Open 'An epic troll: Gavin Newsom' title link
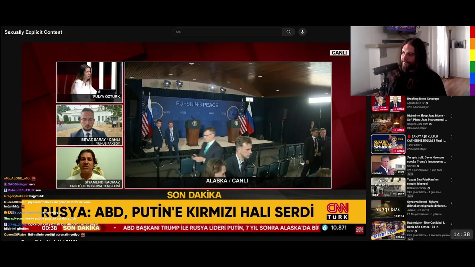The height and width of the screenshot is (267, 475). coord(426,159)
